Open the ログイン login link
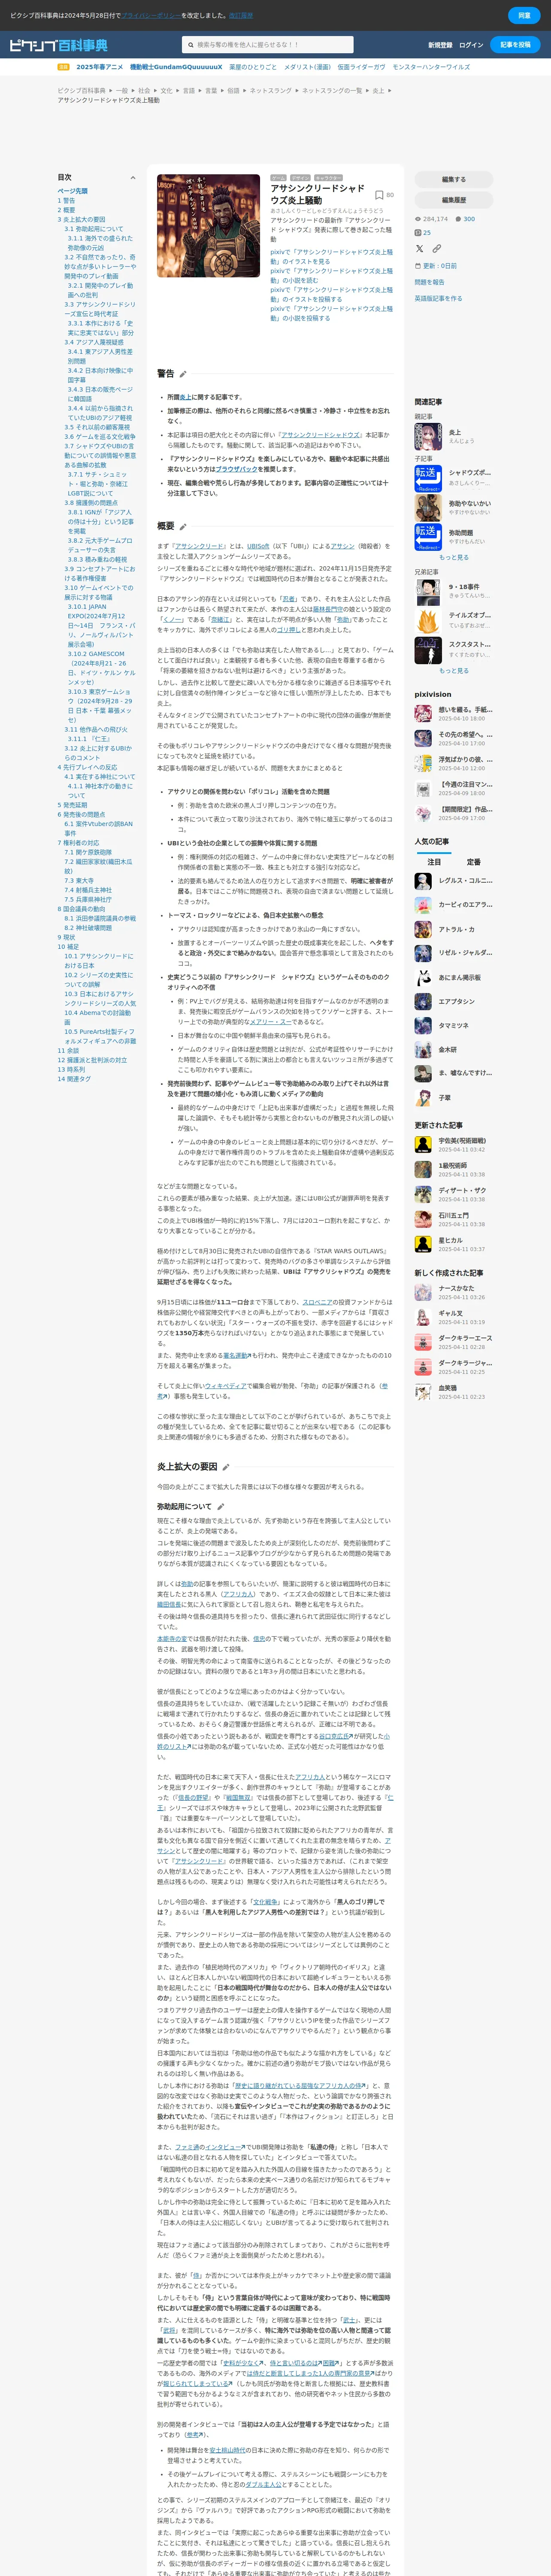Viewport: 551px width, 2576px height. coord(471,45)
